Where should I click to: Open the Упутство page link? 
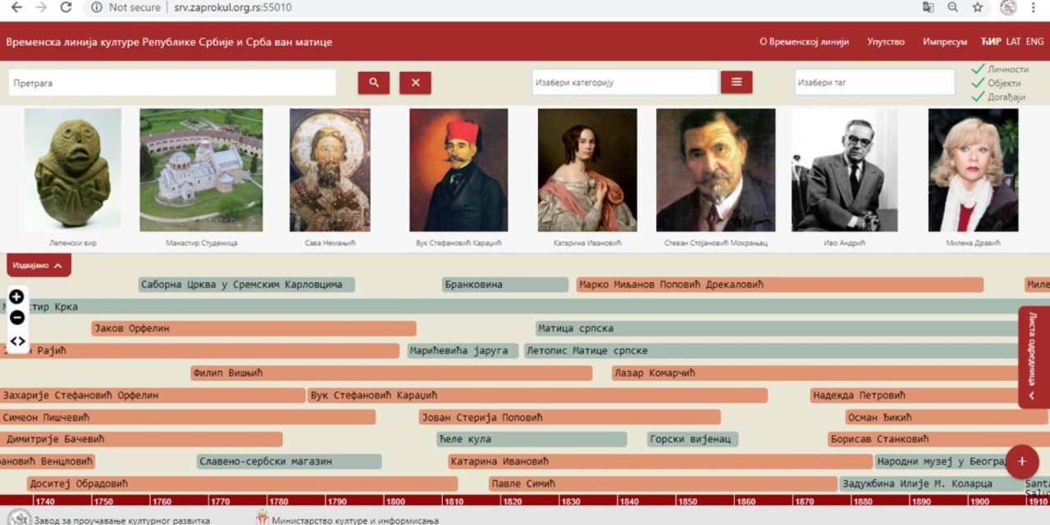click(885, 41)
